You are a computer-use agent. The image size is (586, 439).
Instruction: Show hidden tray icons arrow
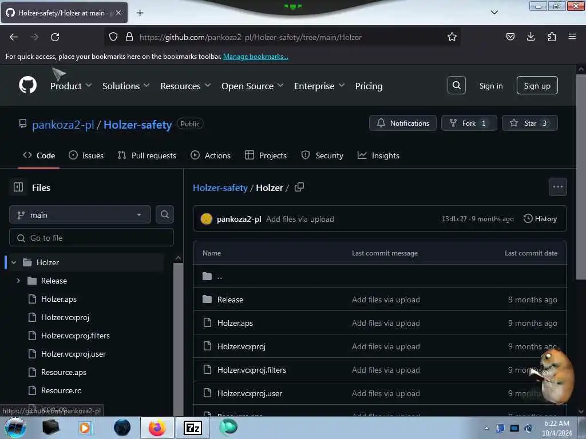[x=486, y=428]
